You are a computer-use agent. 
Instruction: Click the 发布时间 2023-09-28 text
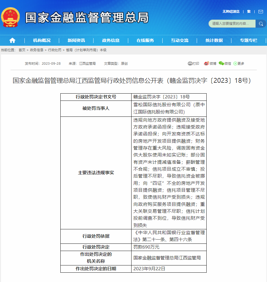[43, 64]
